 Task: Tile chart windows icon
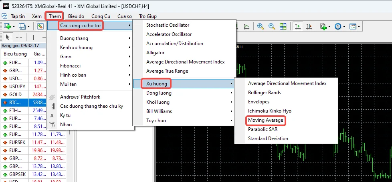point(283,26)
